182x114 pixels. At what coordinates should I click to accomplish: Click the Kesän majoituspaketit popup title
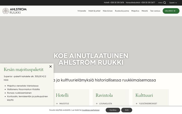24,69
